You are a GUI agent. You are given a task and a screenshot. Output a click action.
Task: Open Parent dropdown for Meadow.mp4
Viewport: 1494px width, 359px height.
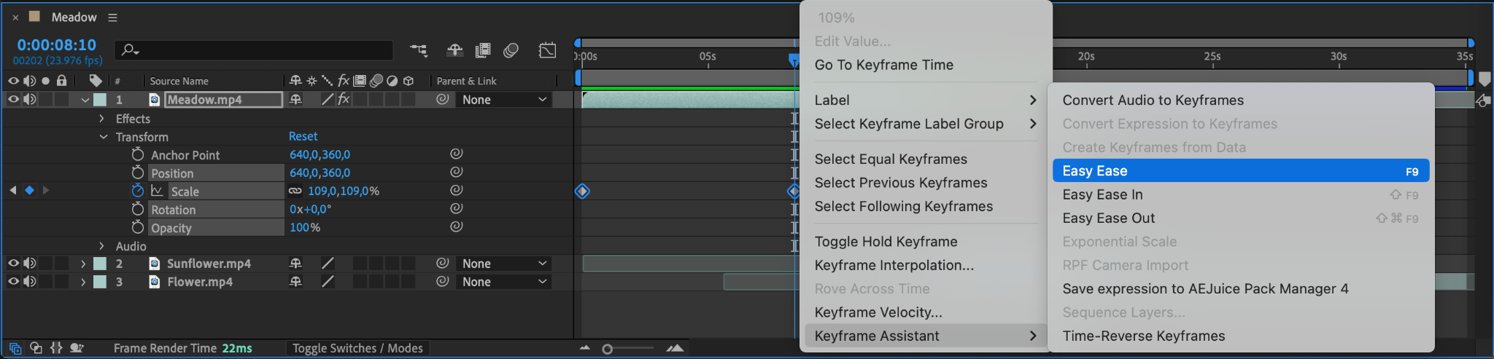coord(504,100)
